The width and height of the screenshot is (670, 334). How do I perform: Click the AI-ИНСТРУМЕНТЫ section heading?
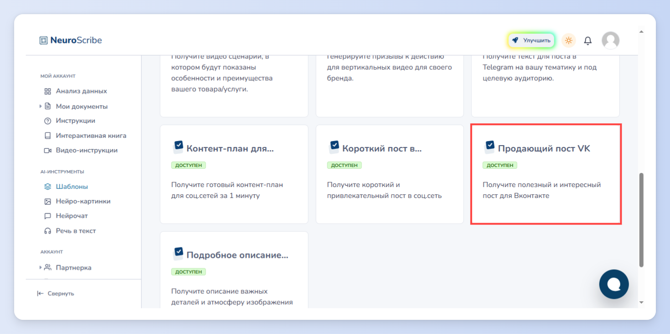click(62, 172)
